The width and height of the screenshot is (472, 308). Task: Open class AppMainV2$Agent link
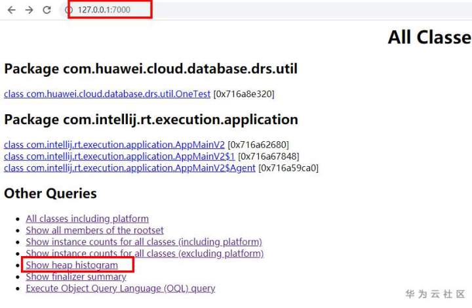130,167
